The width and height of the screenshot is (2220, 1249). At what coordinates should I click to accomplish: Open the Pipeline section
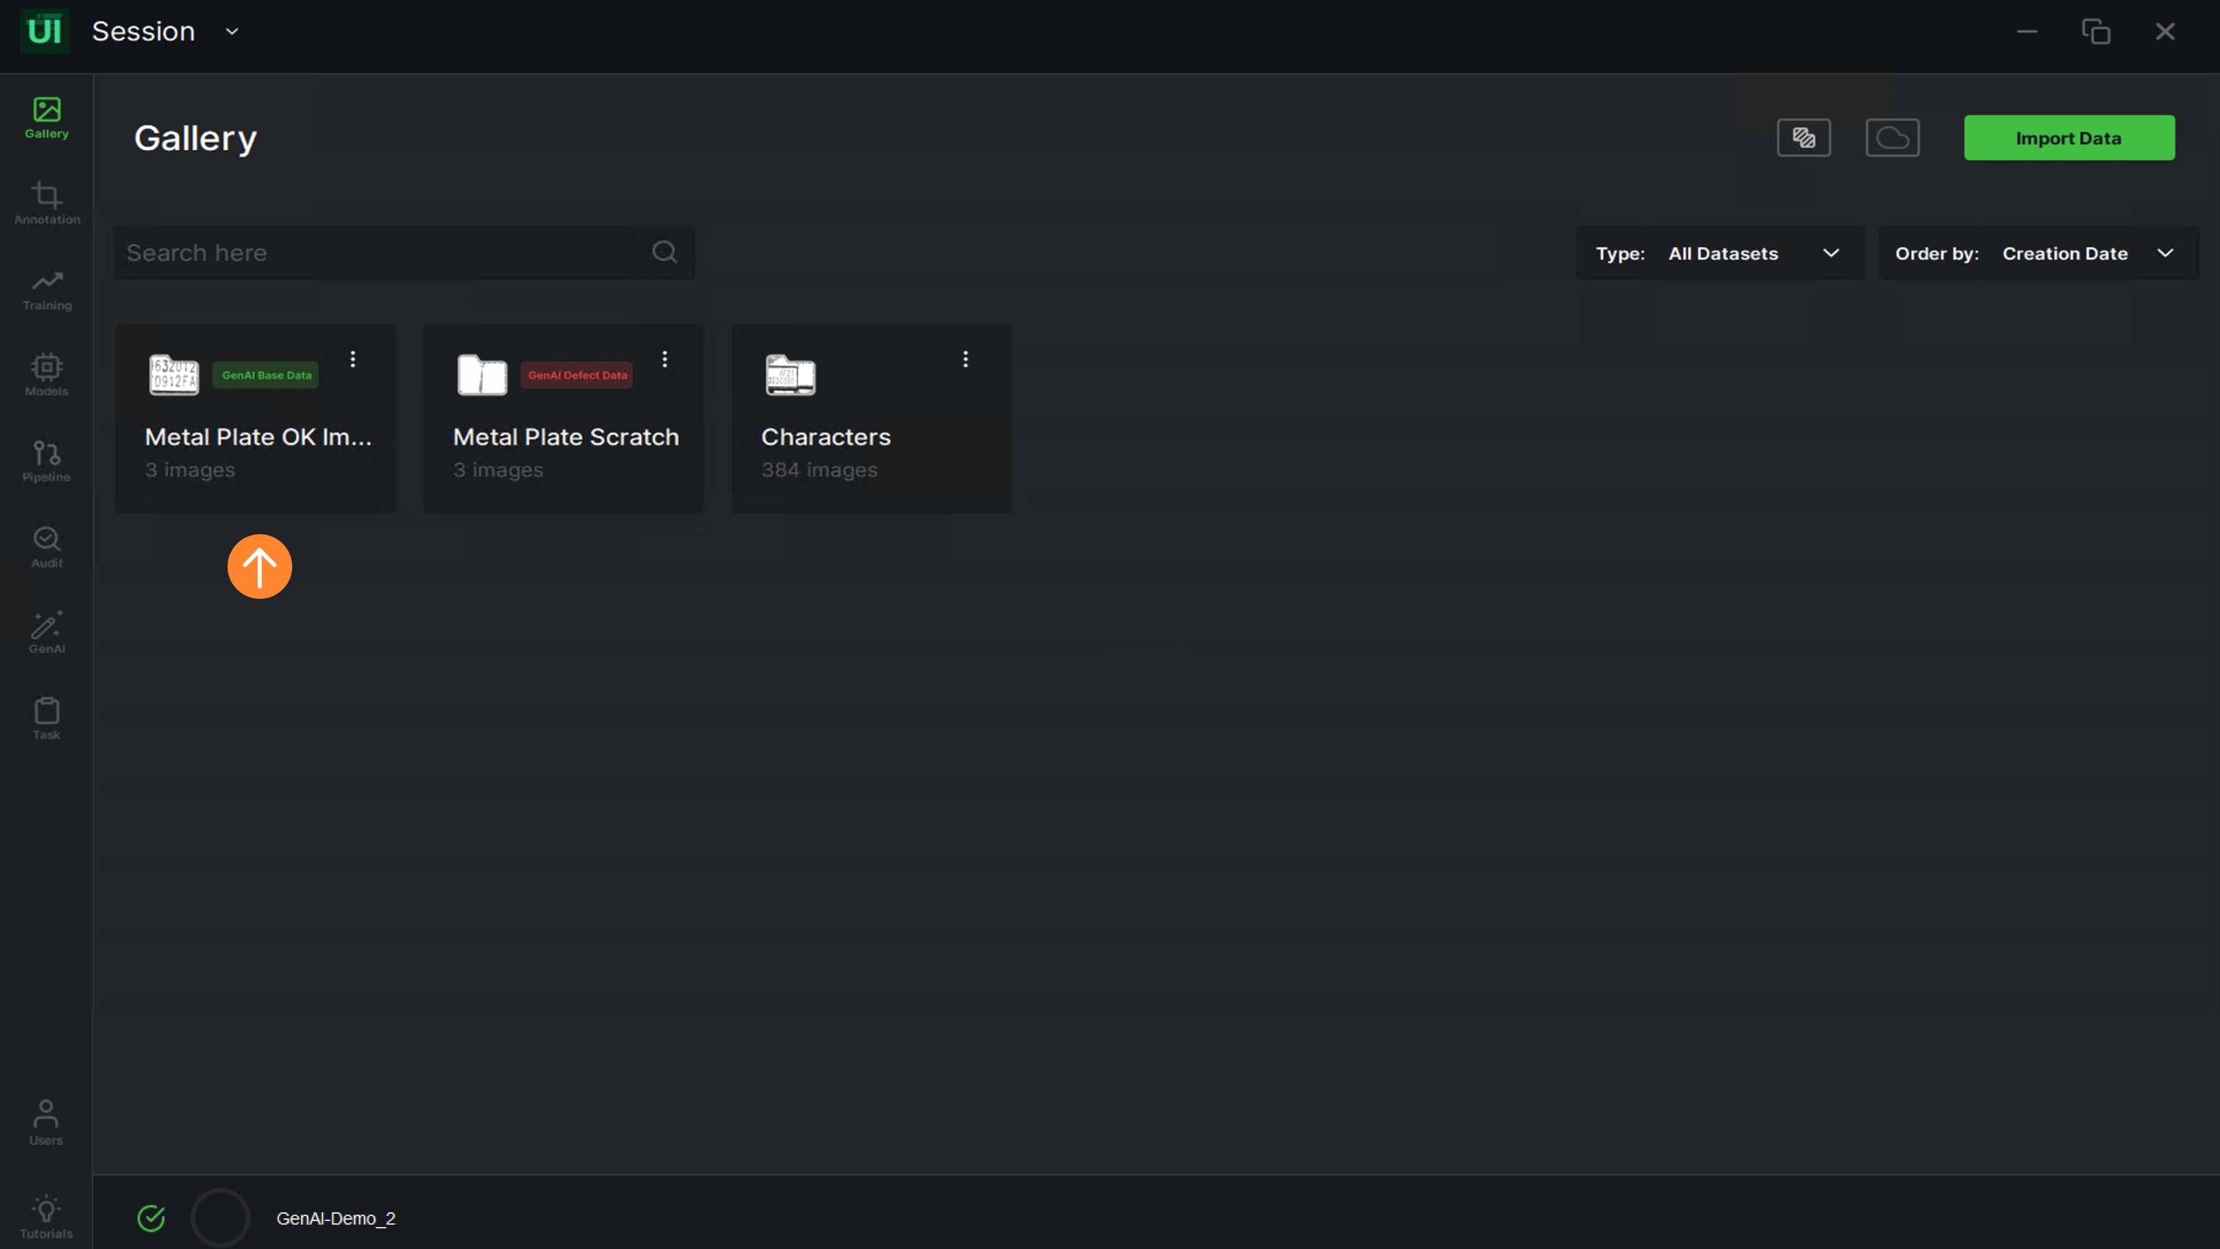(46, 461)
